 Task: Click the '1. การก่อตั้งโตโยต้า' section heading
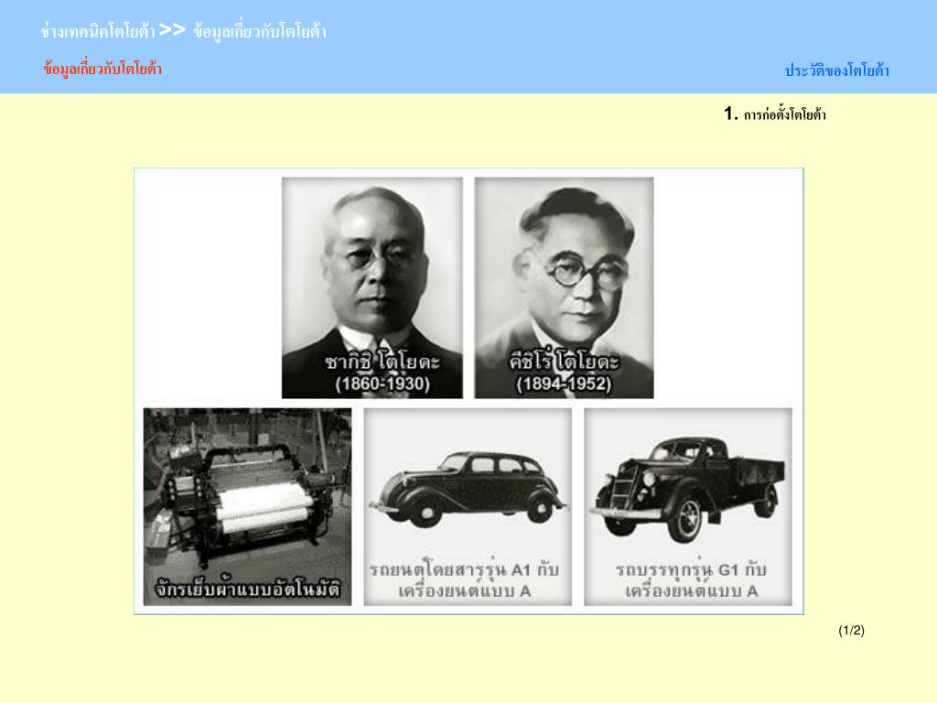click(x=775, y=114)
